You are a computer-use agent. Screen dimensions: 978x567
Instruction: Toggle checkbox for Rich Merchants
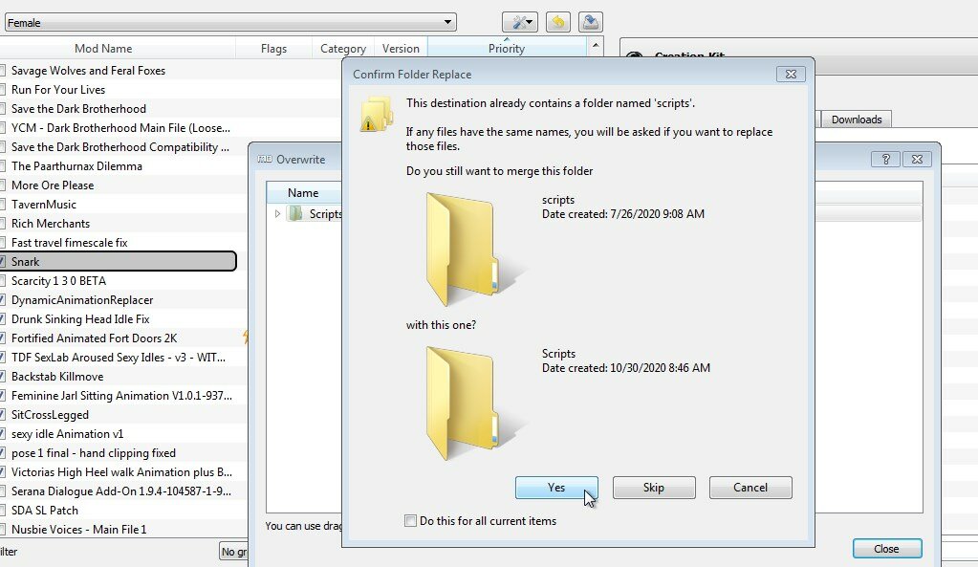point(2,224)
